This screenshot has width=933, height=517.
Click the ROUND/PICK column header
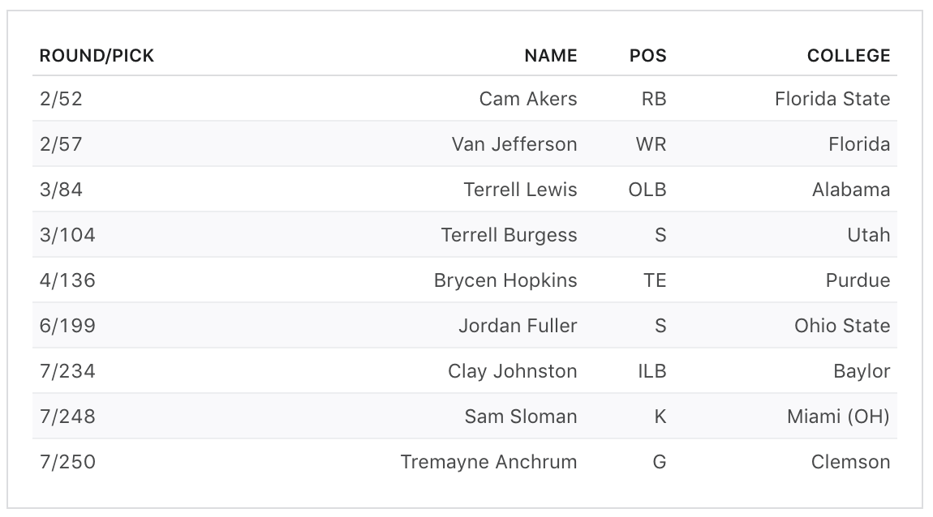click(x=97, y=56)
